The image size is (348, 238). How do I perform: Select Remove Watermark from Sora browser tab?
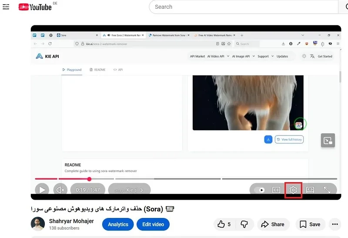169,35
